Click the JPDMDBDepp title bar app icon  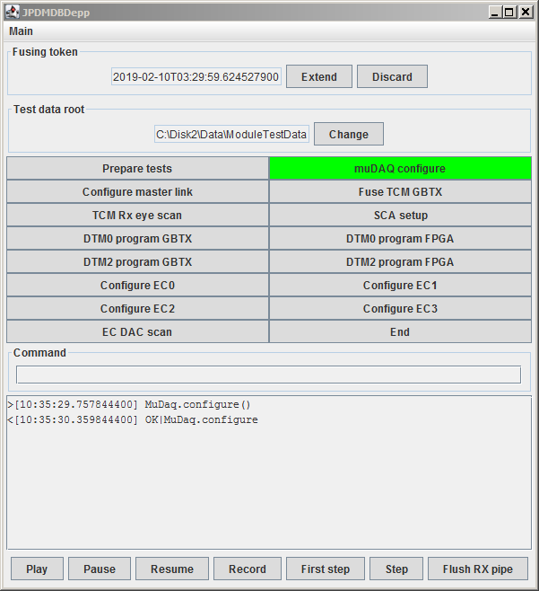pos(12,12)
